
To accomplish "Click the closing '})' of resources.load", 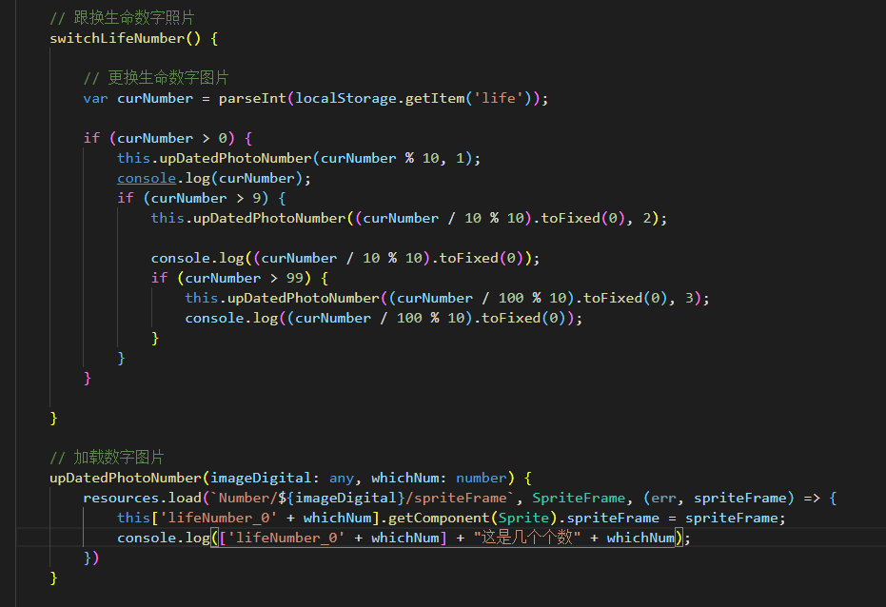I will click(x=91, y=558).
